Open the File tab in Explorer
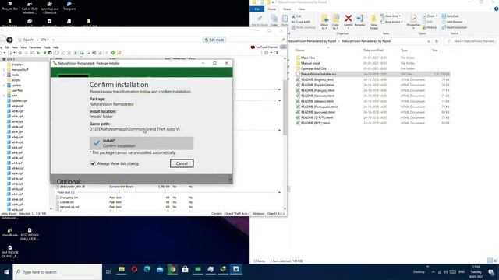The image size is (499, 280). coord(257,9)
